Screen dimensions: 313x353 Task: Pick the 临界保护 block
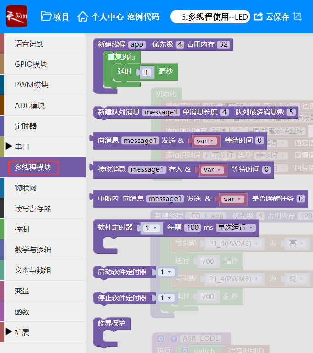pos(112,324)
